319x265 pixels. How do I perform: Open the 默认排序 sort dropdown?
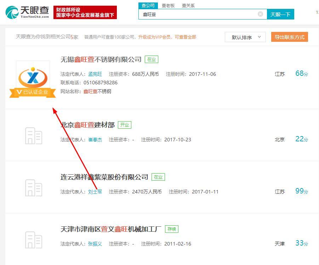click(x=245, y=37)
